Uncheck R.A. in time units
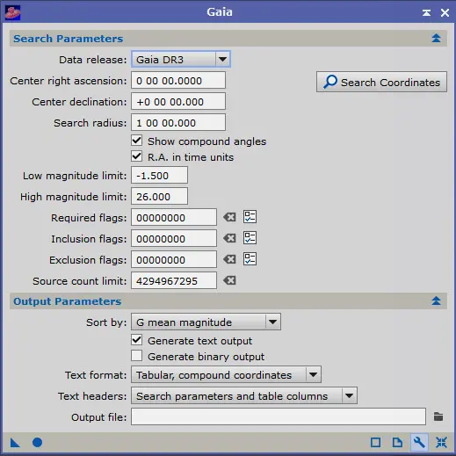 point(137,156)
